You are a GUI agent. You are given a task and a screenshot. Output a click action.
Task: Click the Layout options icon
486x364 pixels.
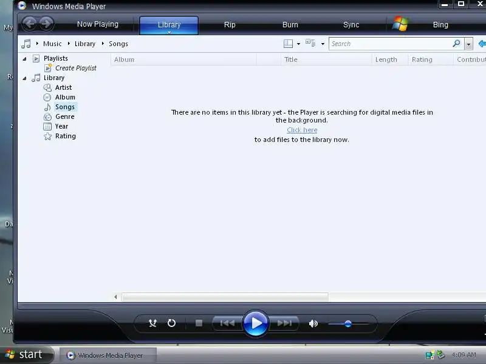(288, 44)
